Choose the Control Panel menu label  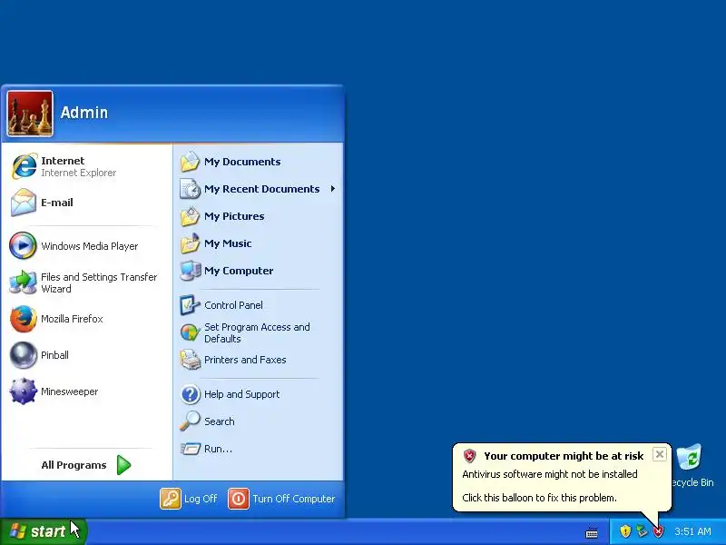(x=233, y=305)
